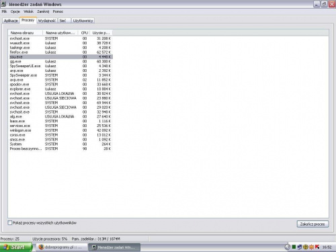The height and width of the screenshot is (252, 336).
Task: Click the Zakończ proces button
Action: [312, 224]
